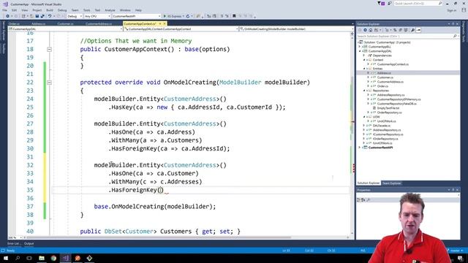Select CustomerRestAPI project node
The image size is (468, 263).
coord(380,148)
